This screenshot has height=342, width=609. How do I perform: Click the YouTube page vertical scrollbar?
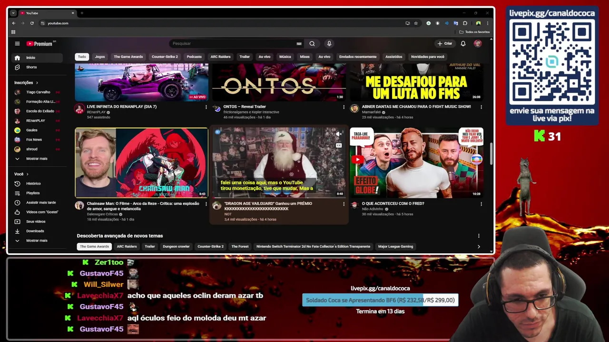[491, 153]
